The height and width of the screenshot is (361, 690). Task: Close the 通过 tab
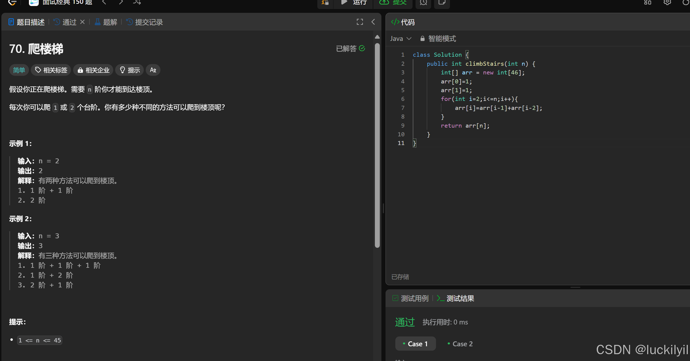[82, 22]
